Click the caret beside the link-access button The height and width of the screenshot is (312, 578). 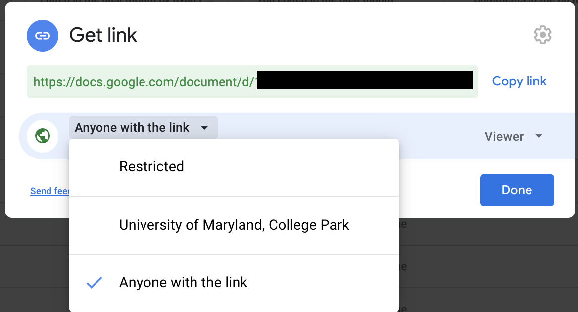[204, 128]
